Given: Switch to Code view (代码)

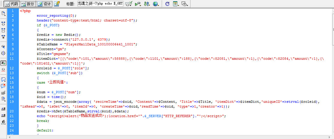Looking at the screenshot, I should pyautogui.click(x=11, y=4).
